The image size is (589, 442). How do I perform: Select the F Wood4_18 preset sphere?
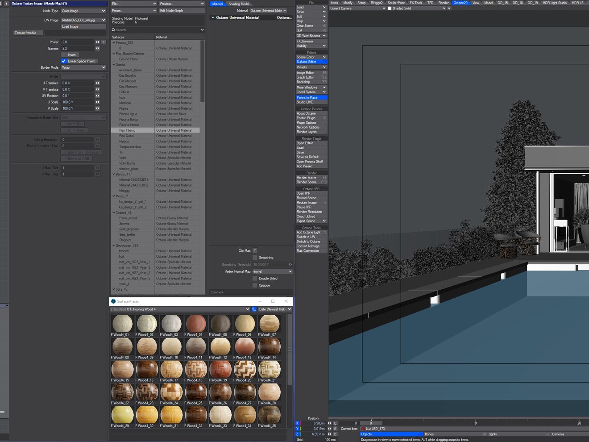click(196, 369)
